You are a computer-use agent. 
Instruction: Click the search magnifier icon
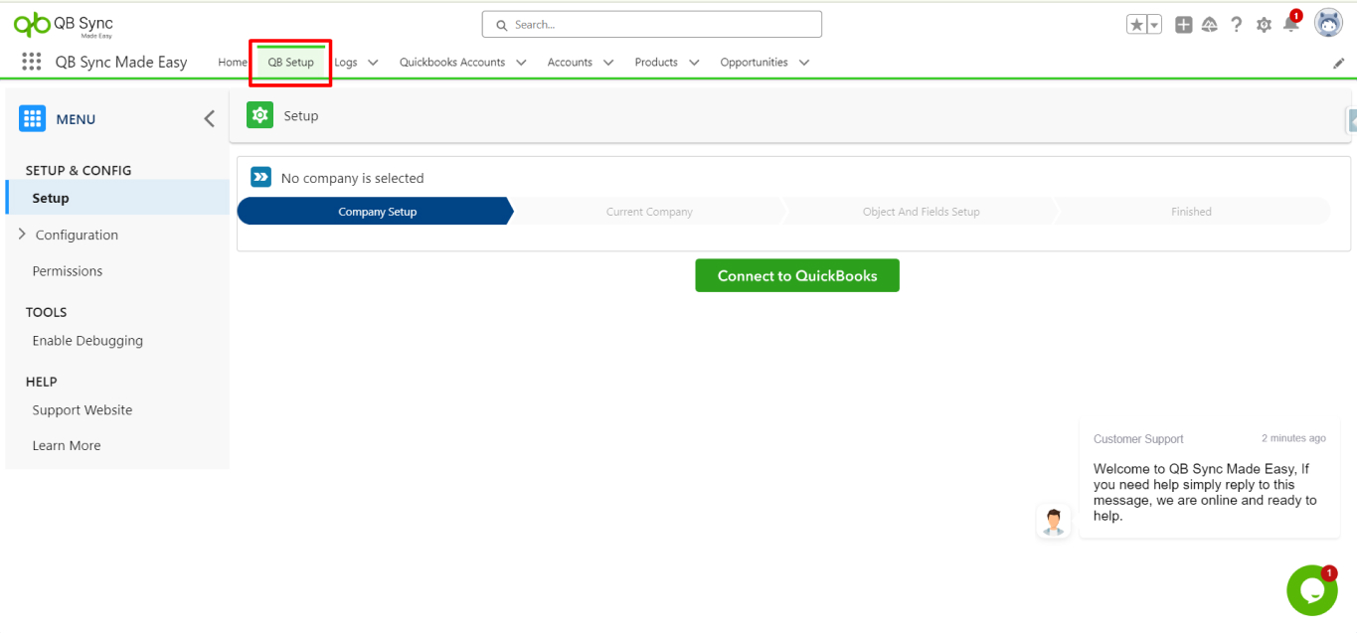[x=501, y=25]
